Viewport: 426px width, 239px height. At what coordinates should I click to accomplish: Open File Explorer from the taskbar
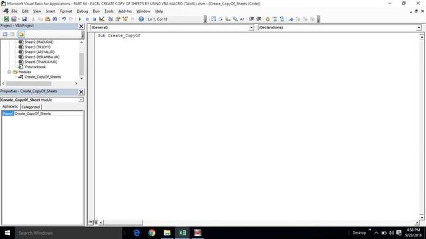pos(167,233)
